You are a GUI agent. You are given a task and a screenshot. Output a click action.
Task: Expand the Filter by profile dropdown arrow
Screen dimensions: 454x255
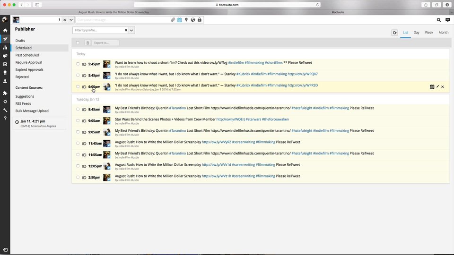coord(131,30)
